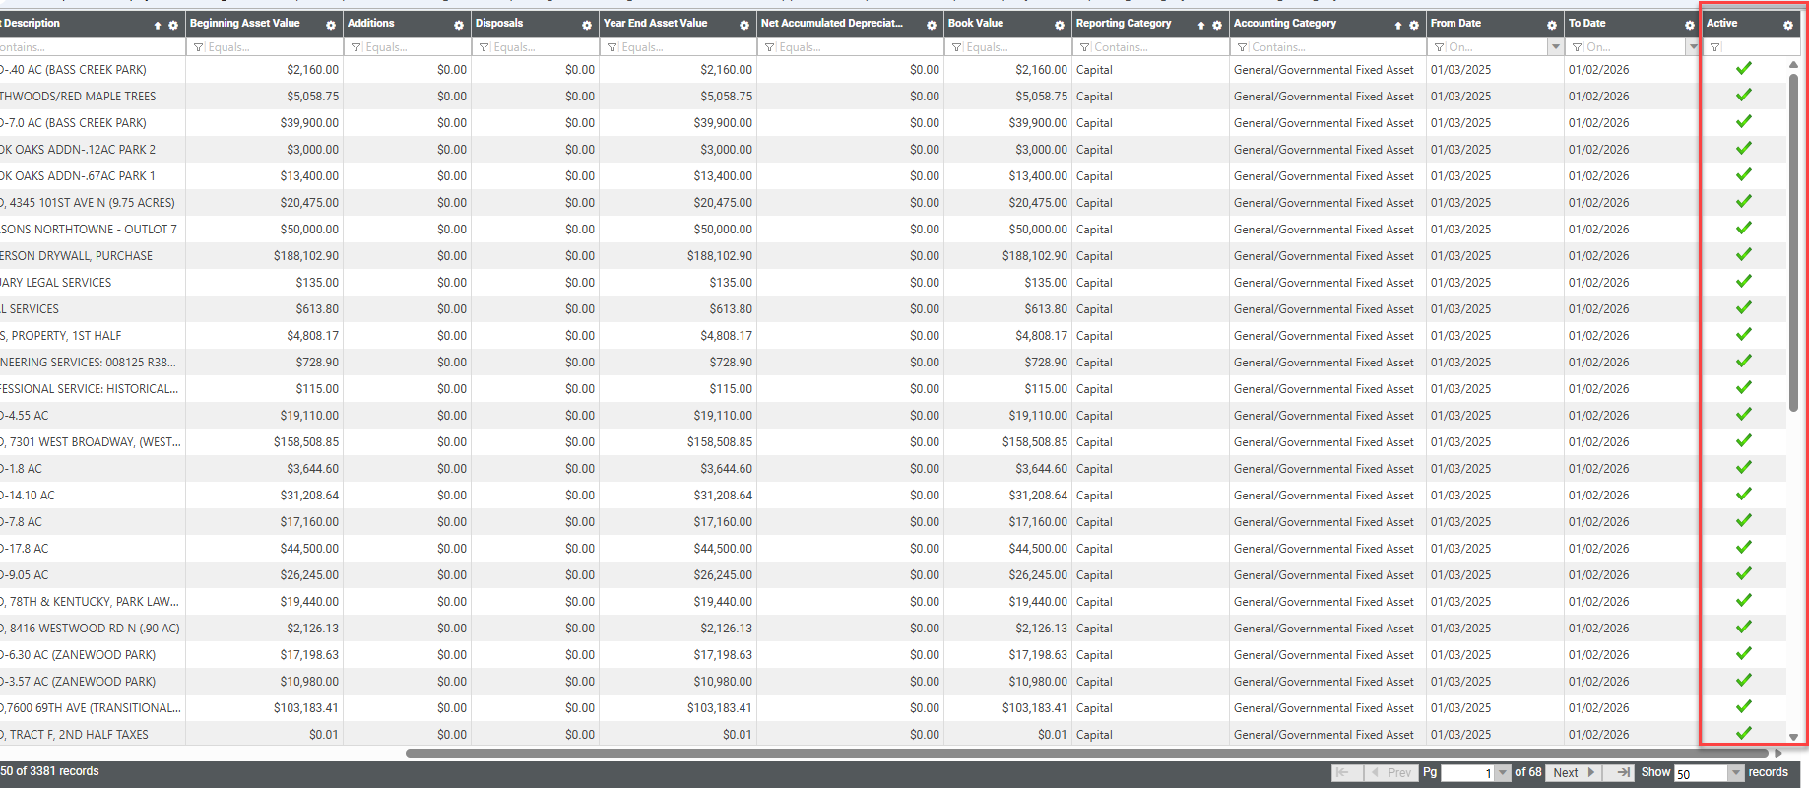Expand the To Date filter dropdown

pyautogui.click(x=1693, y=47)
